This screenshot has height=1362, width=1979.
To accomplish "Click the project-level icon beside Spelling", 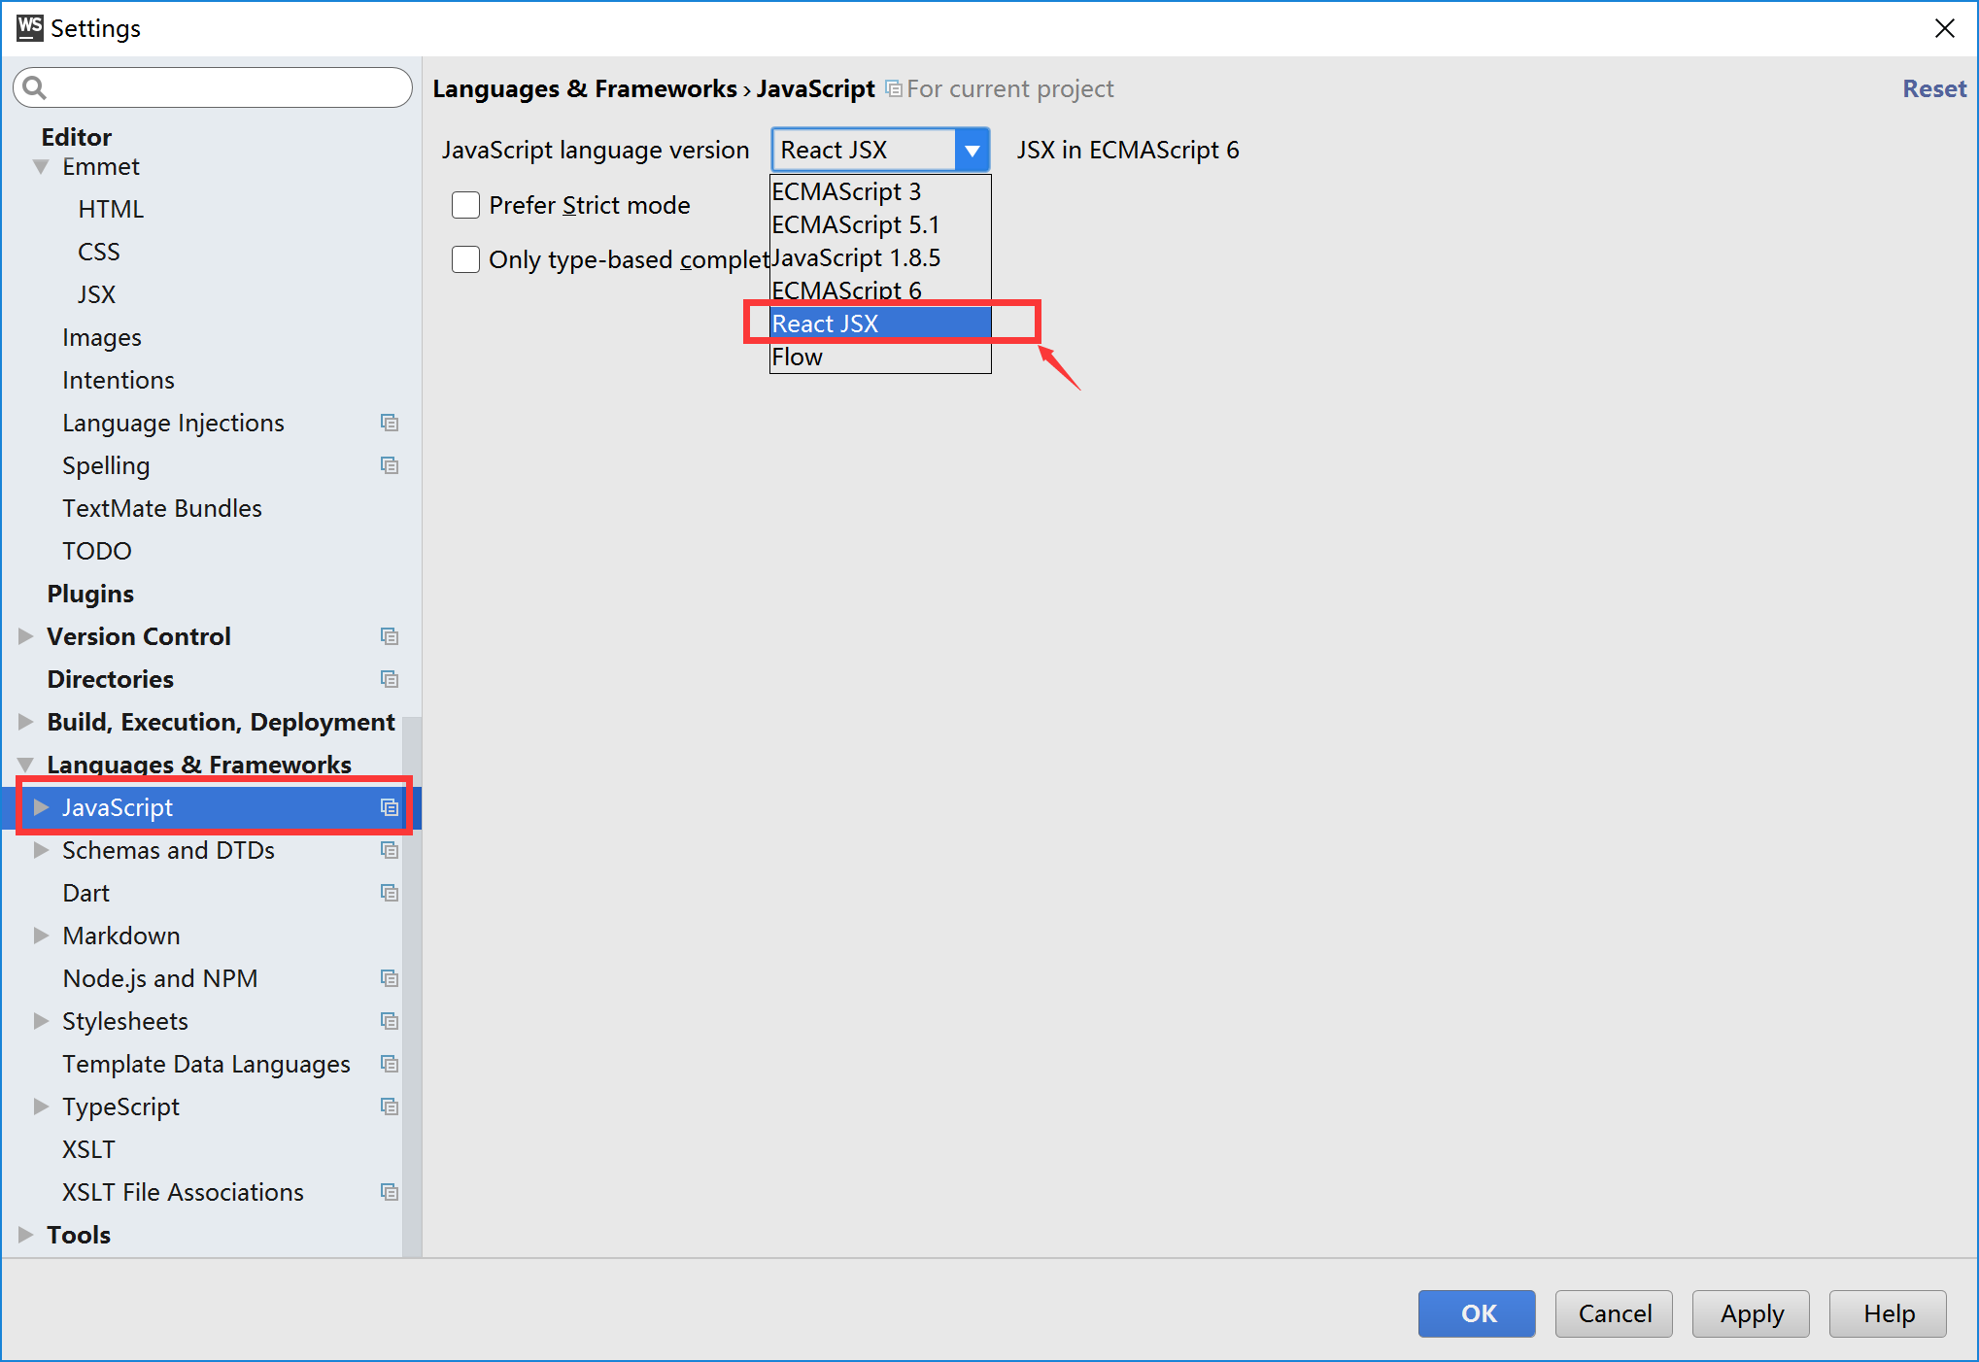I will pos(390,465).
